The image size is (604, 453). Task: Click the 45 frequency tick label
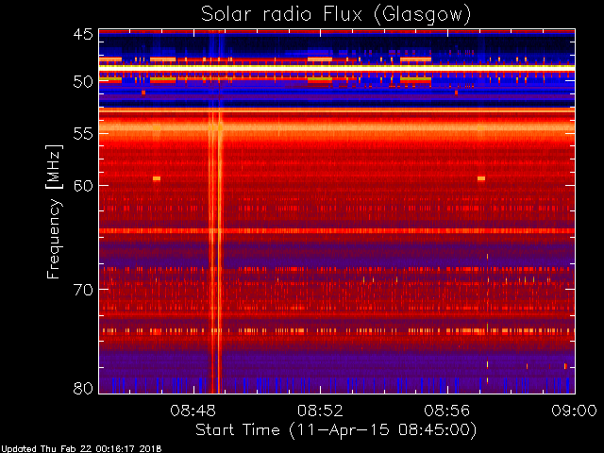83,34
